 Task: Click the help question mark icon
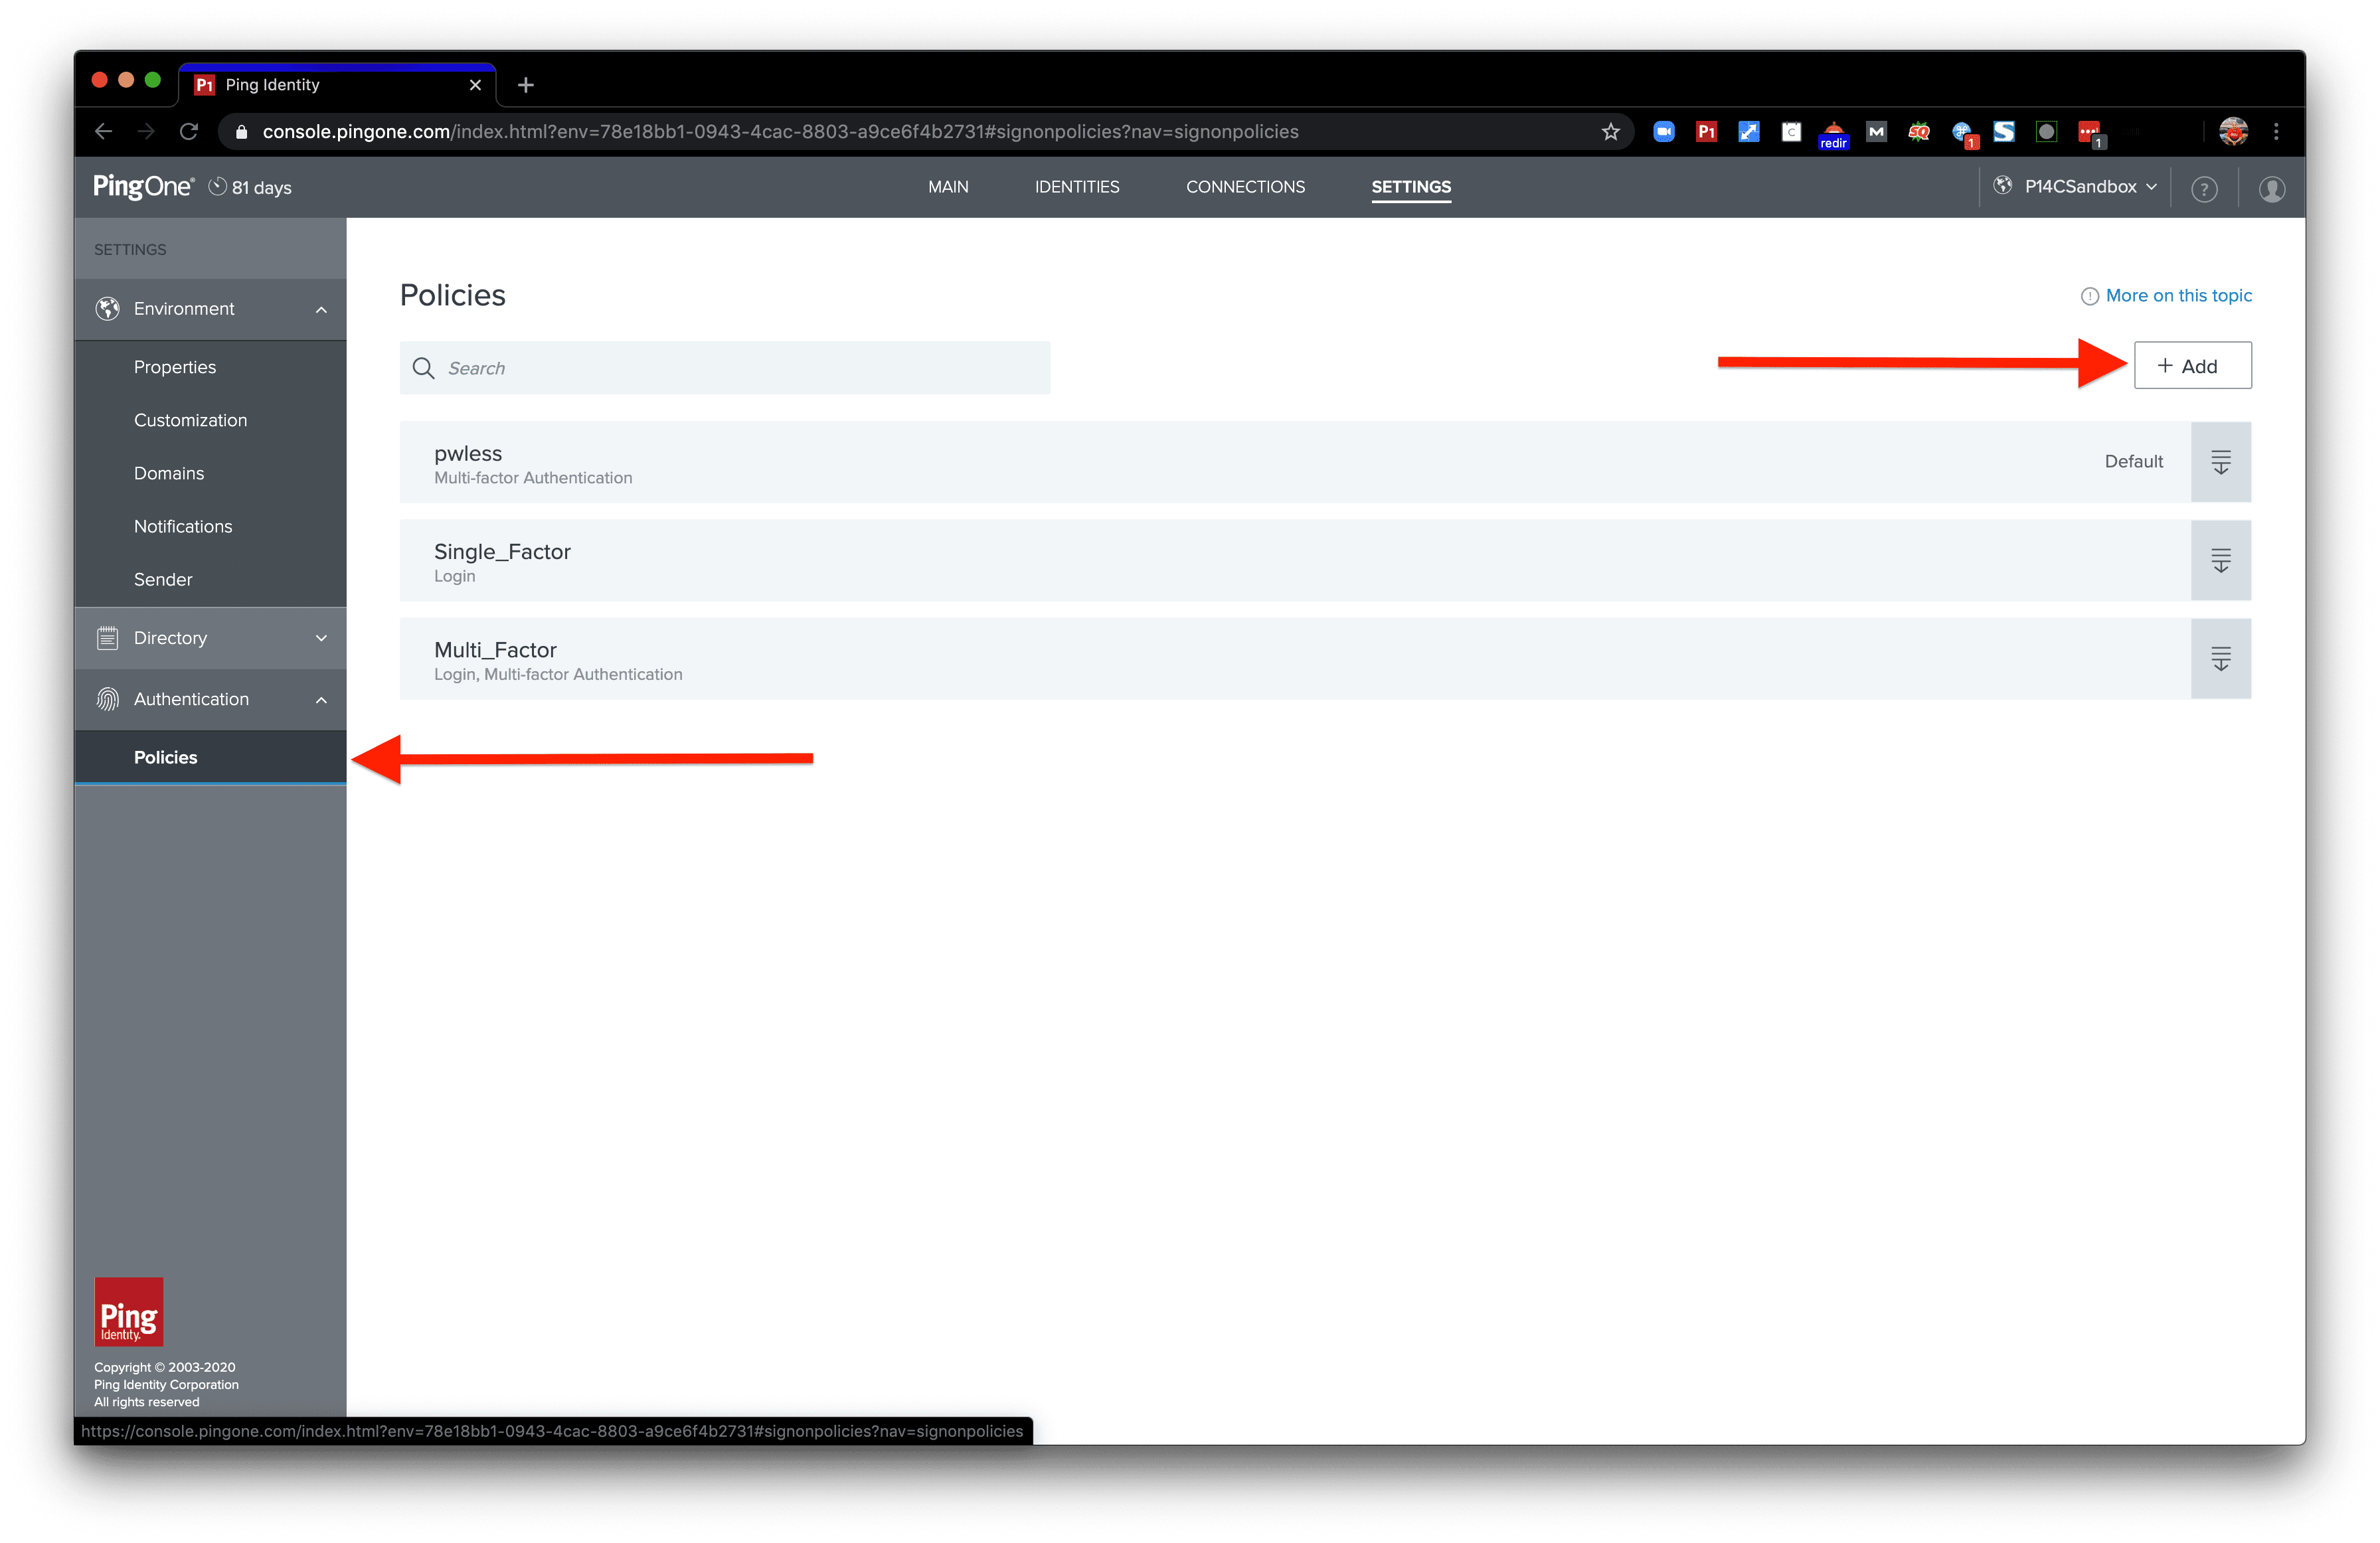point(2204,188)
